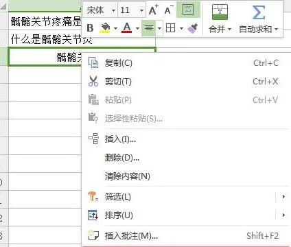Choose 插入批注(M)... from context menu
Viewport: 291px width, 247px height.
tap(185, 235)
